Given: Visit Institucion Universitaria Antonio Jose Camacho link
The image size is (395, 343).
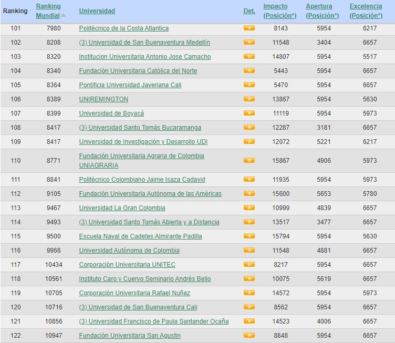Looking at the screenshot, I should 145,56.
